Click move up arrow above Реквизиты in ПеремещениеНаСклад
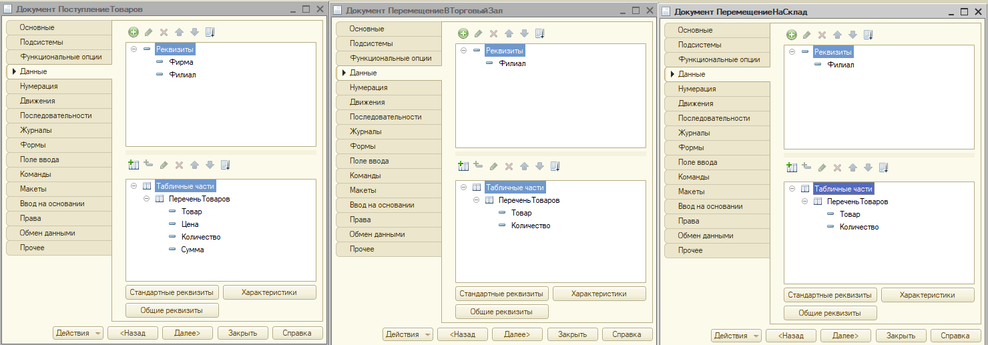The image size is (988, 345). pos(837,35)
